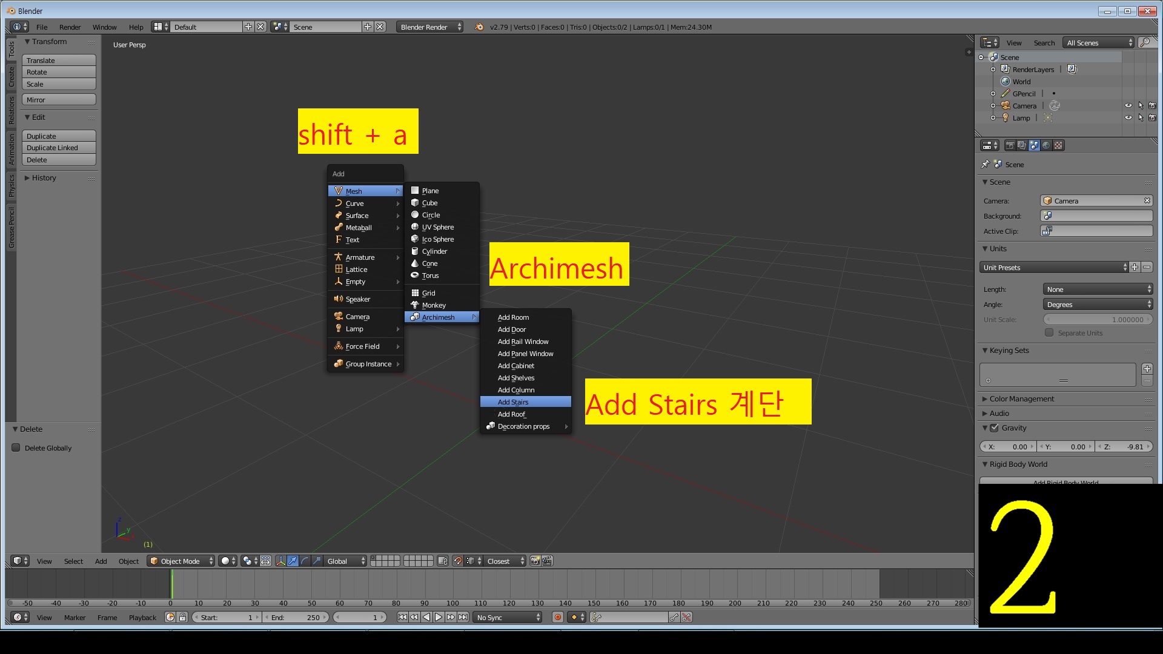Toggle Camera selectability arrow in outliner

1141,105
